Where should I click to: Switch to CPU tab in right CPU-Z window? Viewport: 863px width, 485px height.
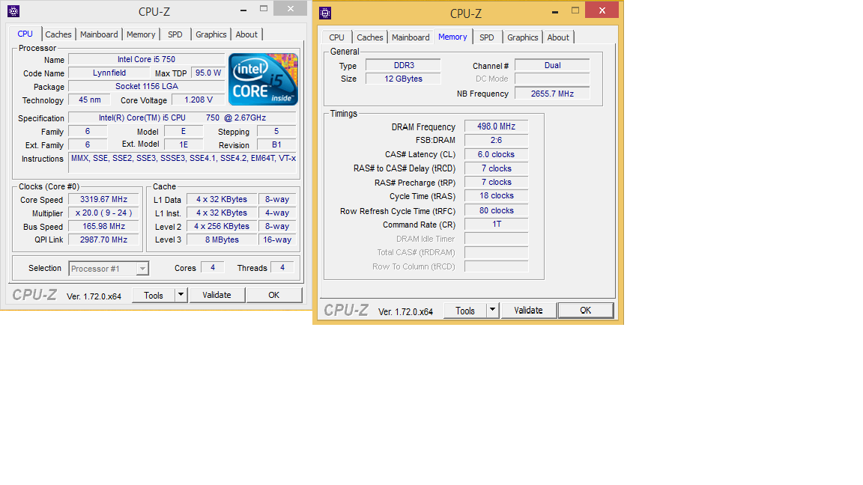pos(337,37)
